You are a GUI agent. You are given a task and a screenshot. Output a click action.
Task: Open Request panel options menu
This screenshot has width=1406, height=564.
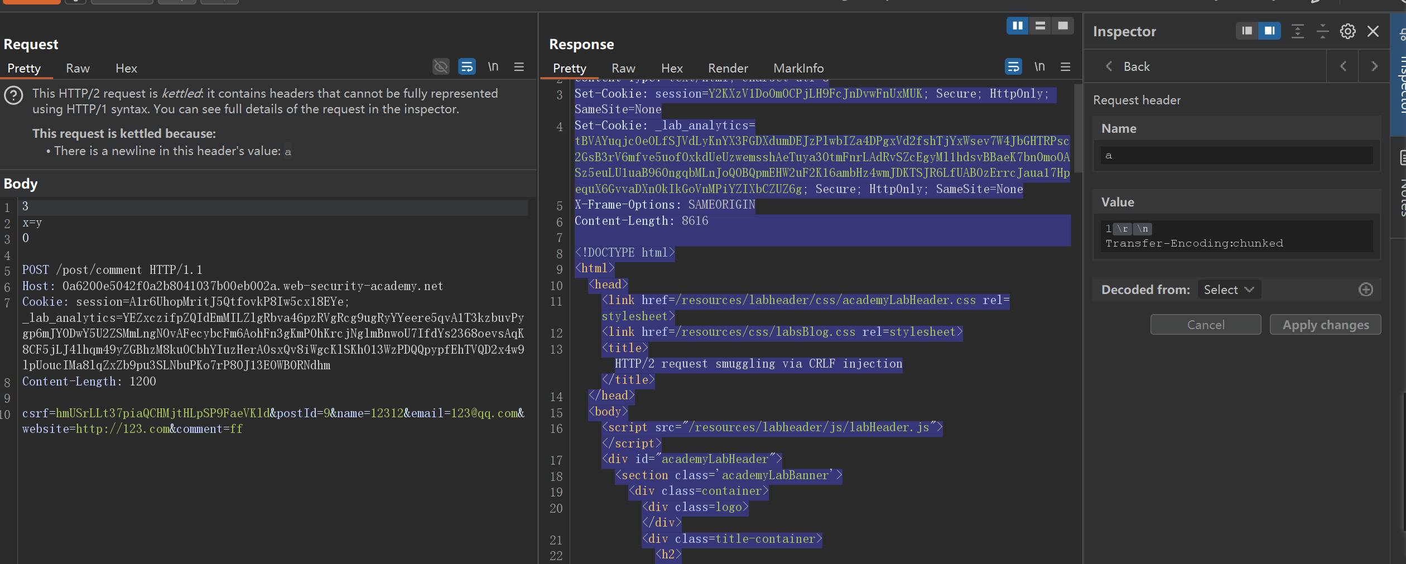[519, 67]
